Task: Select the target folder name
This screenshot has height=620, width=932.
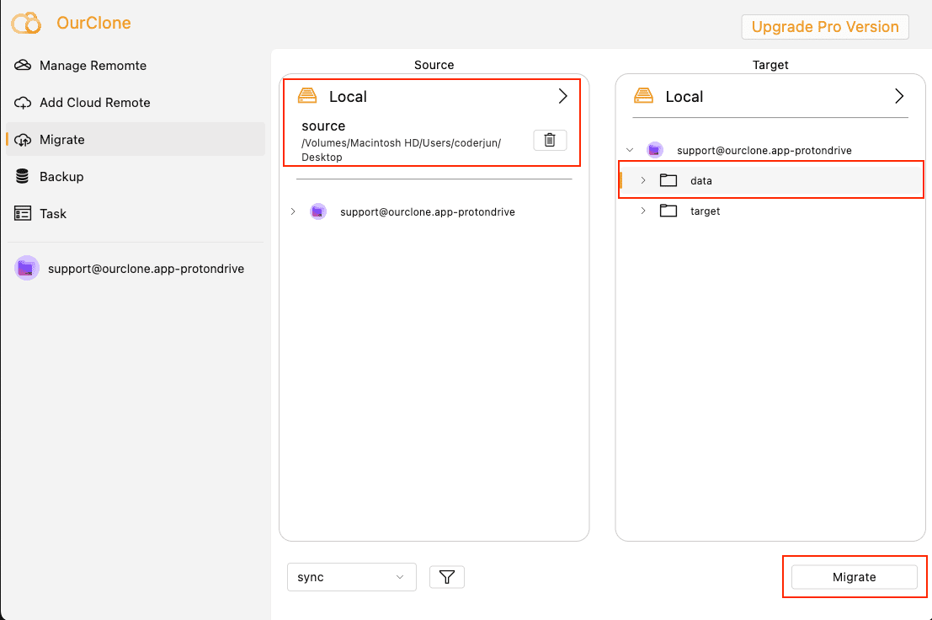Action: (x=705, y=211)
